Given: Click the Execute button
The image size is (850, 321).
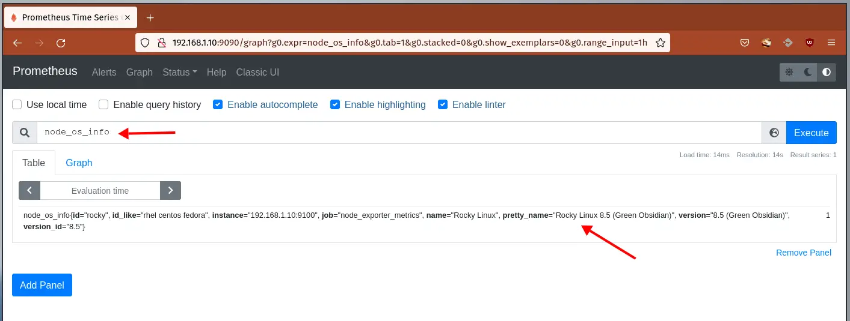Looking at the screenshot, I should (811, 133).
